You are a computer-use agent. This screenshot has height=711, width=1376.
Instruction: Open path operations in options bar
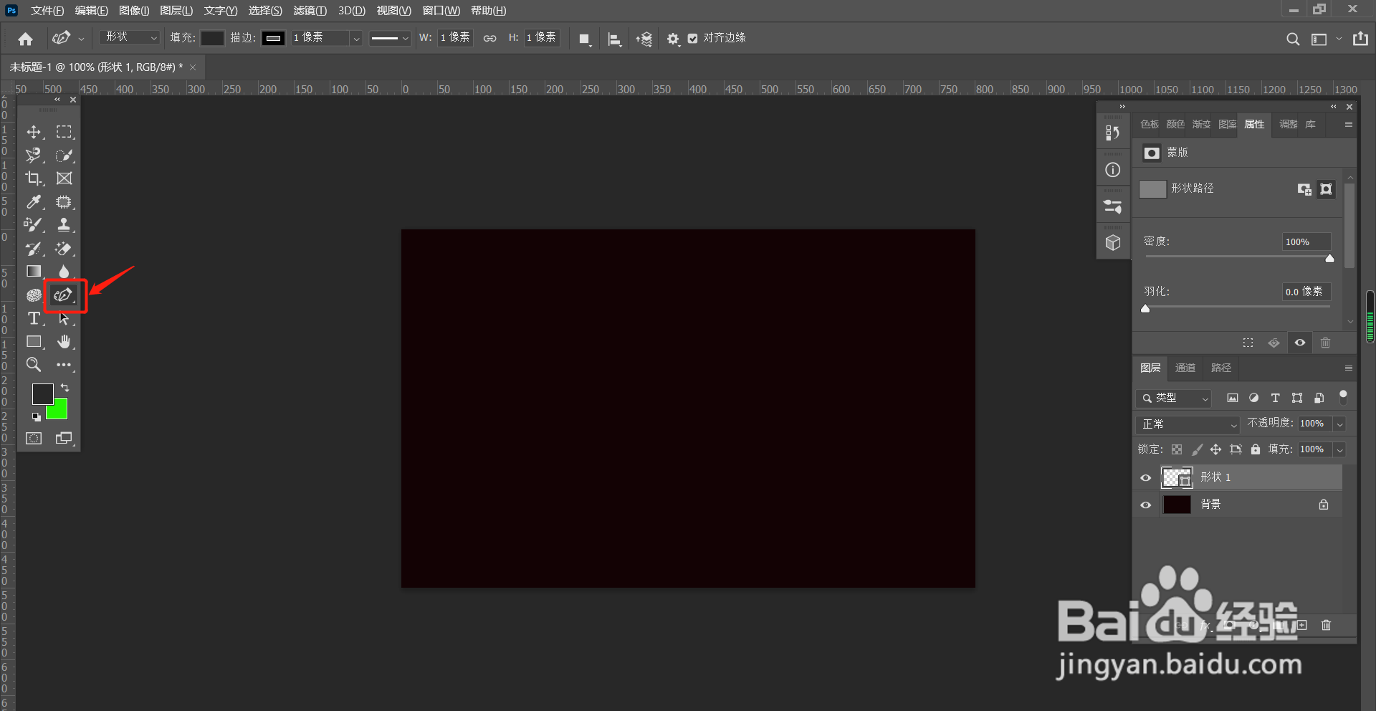pos(585,39)
